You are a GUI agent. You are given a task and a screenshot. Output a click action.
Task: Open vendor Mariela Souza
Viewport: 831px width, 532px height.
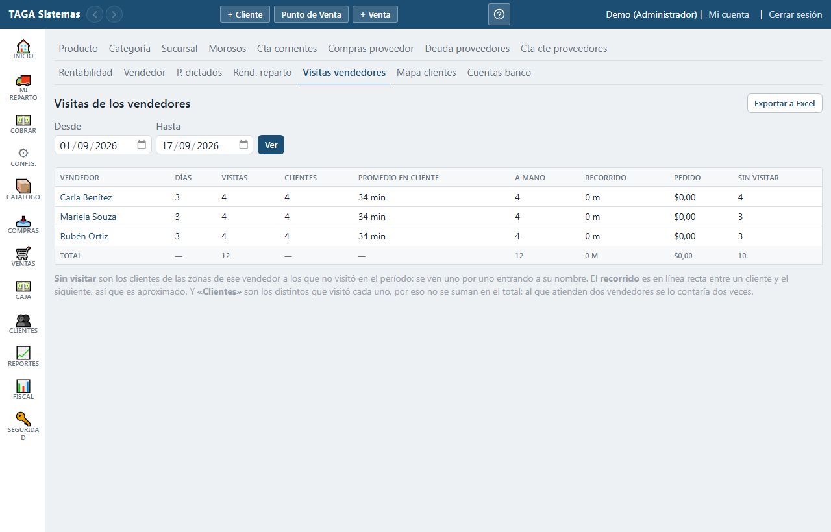click(x=88, y=217)
